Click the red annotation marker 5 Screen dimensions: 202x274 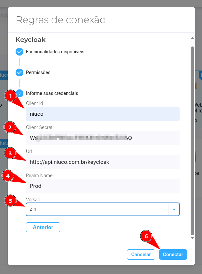(x=10, y=201)
